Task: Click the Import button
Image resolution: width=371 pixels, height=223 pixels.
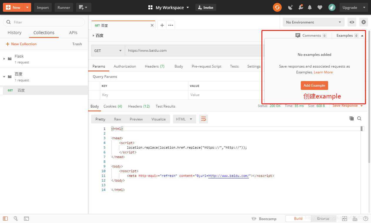Action: click(x=43, y=7)
